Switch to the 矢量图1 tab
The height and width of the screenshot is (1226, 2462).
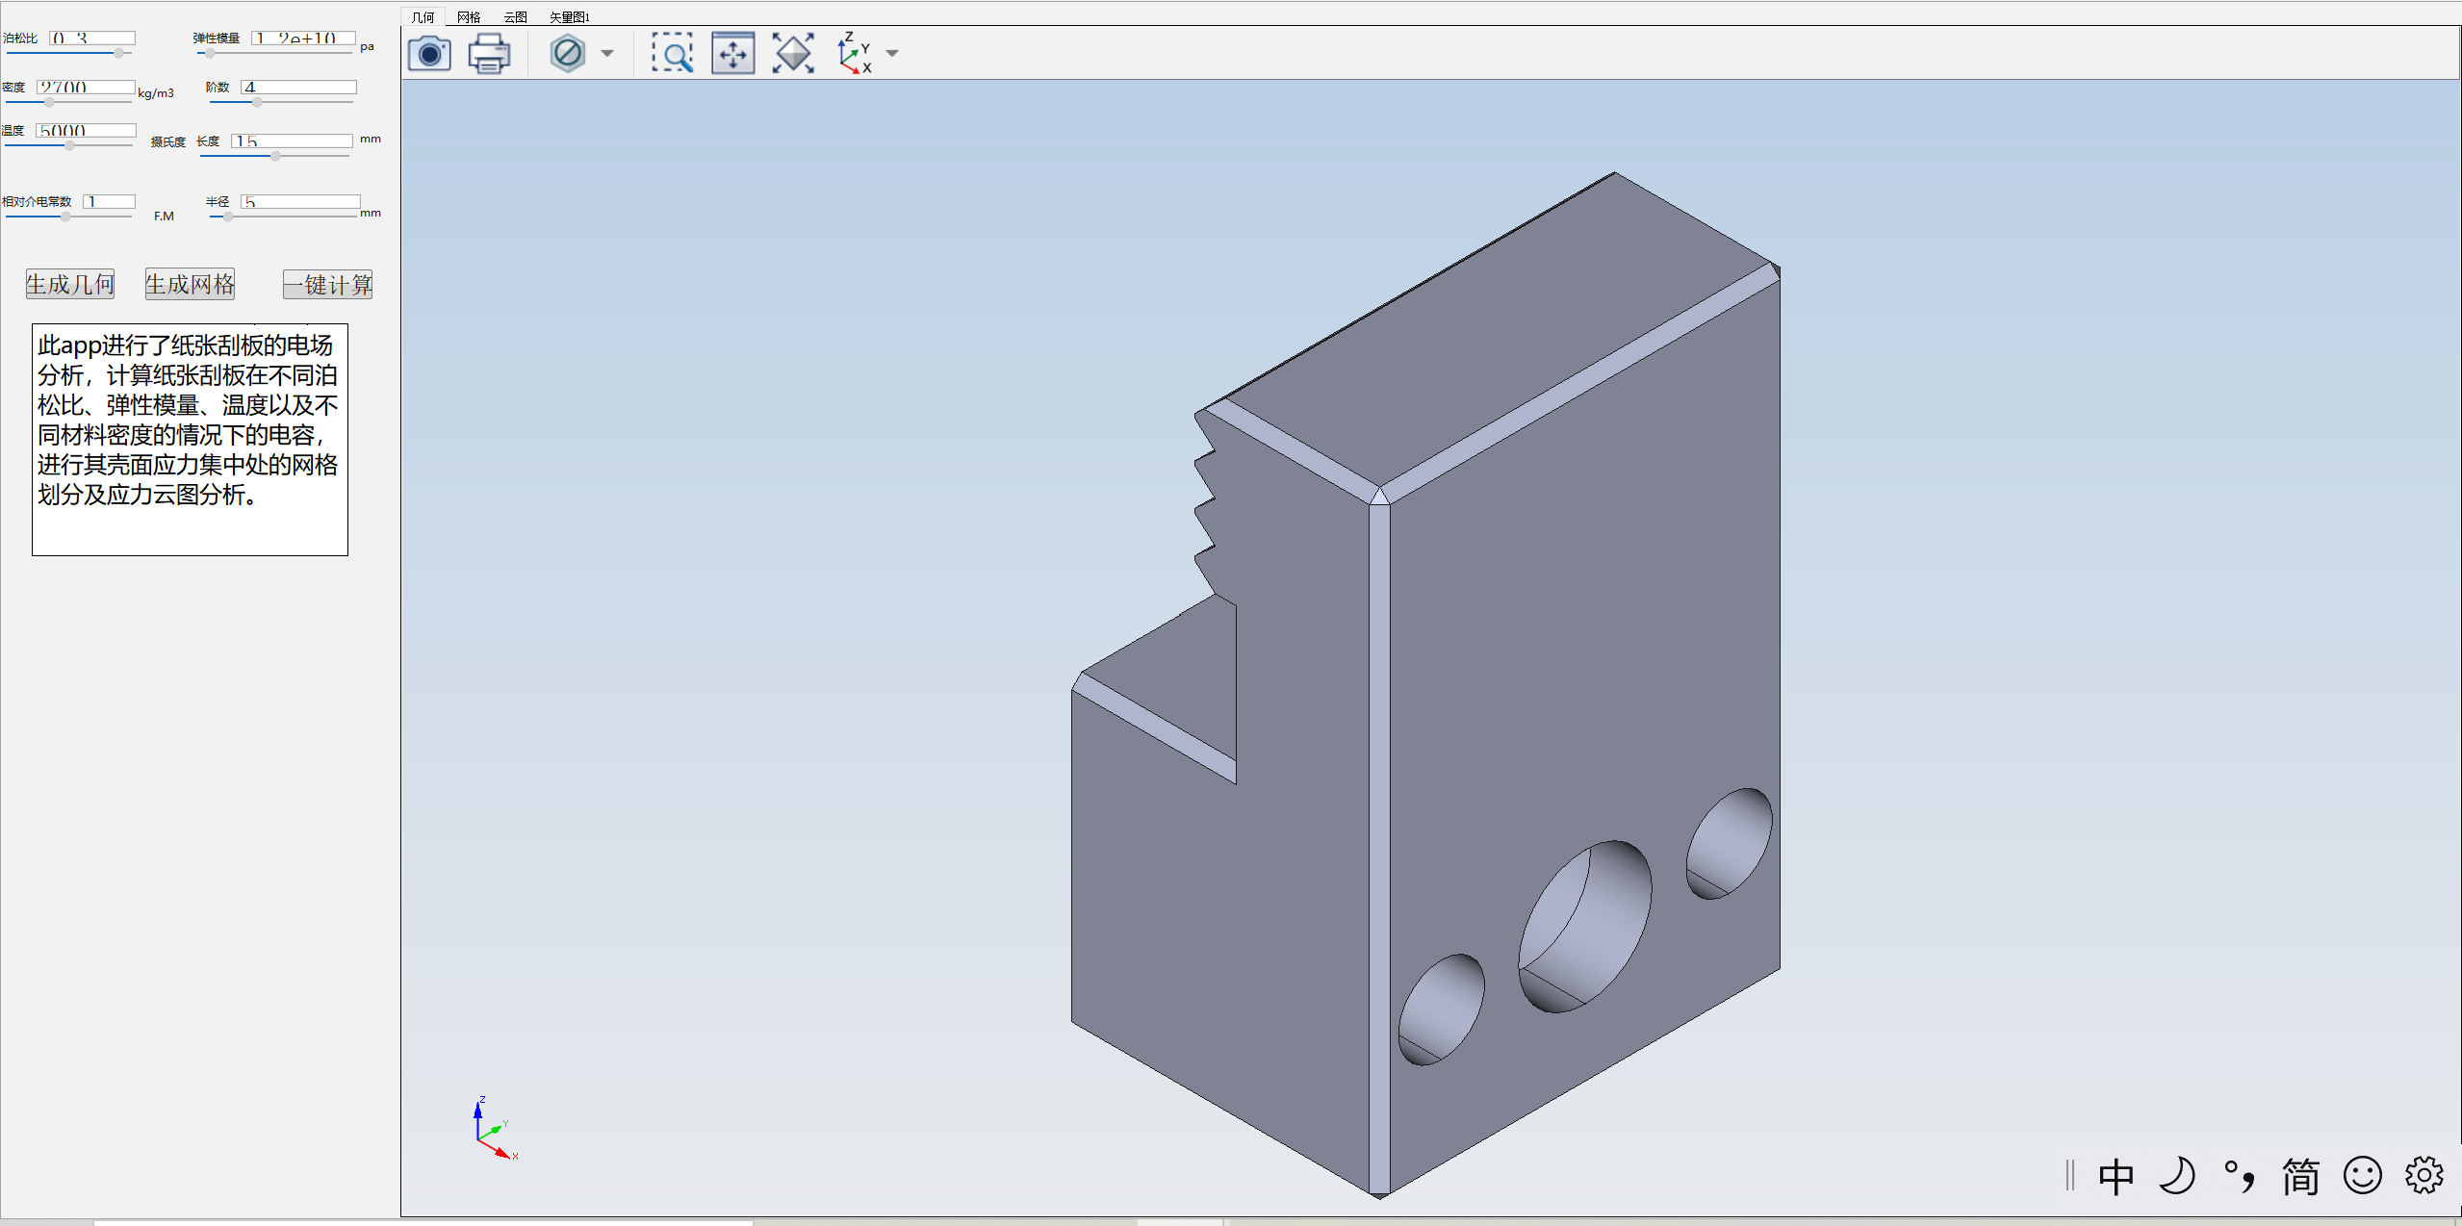pyautogui.click(x=569, y=16)
